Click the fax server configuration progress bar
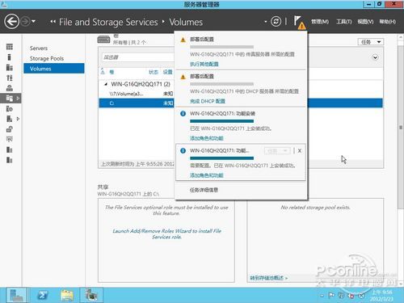The width and height of the screenshot is (404, 303). [221, 47]
